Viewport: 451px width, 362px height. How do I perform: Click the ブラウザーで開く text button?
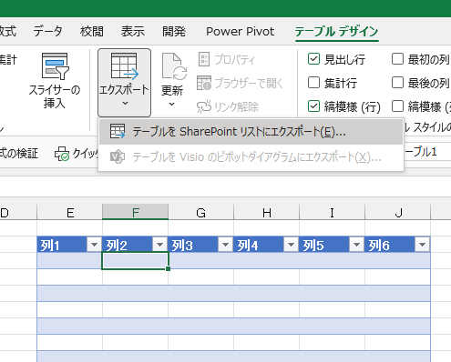click(249, 83)
